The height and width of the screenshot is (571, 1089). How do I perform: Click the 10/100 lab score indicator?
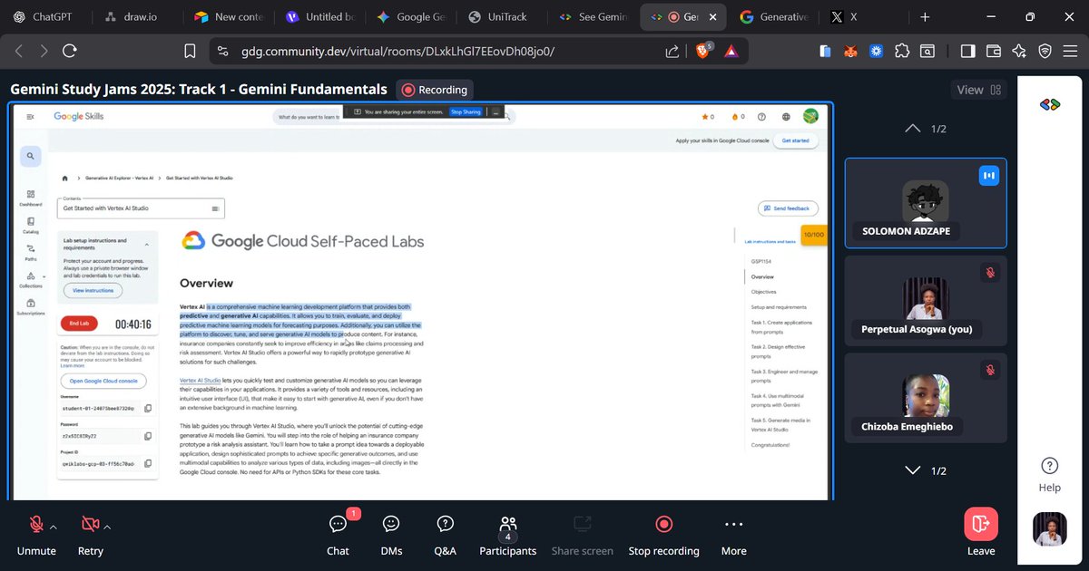coord(812,234)
